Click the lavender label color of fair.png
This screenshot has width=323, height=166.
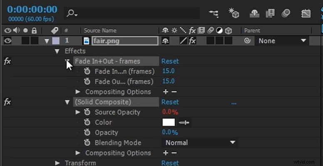pos(56,41)
